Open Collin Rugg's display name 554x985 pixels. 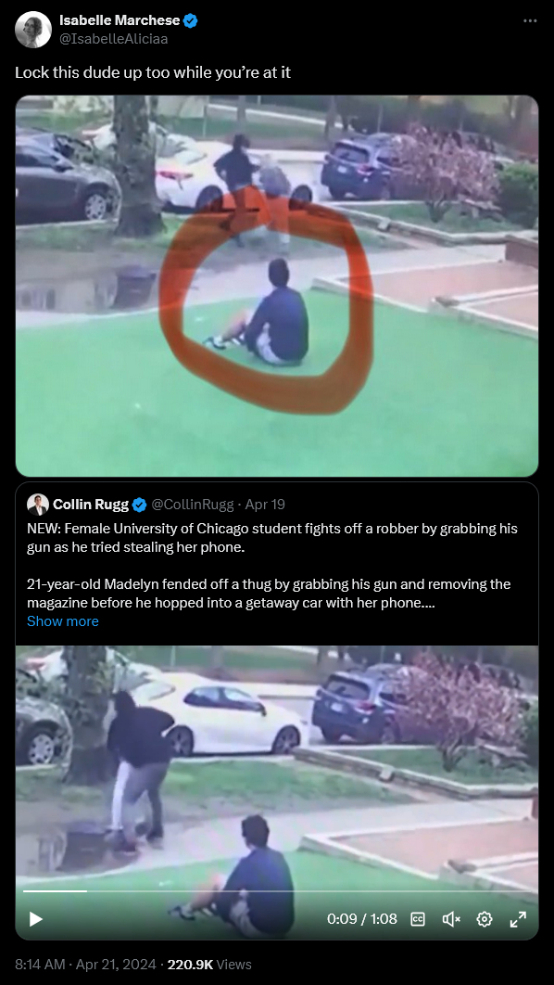point(91,505)
